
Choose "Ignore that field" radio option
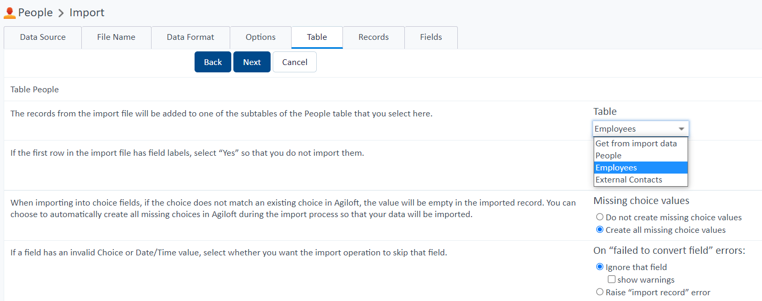point(599,267)
